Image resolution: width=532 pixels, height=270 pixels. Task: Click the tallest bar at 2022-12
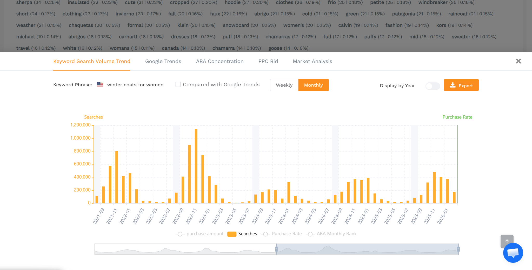196,166
